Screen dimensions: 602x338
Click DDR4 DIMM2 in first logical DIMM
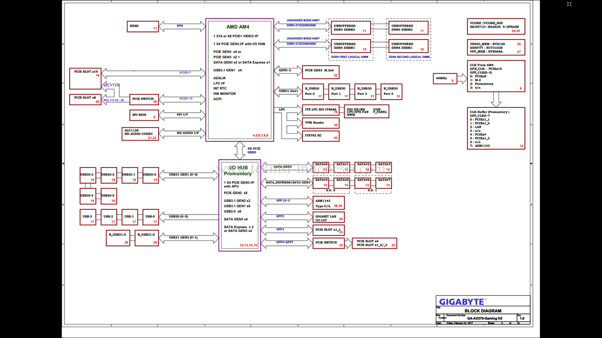pos(351,28)
